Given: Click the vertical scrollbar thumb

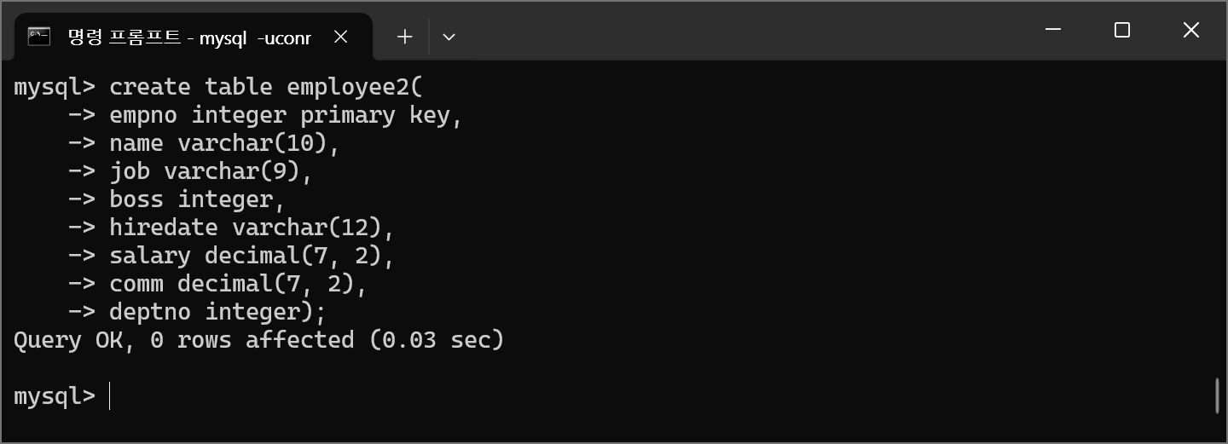Looking at the screenshot, I should [x=1217, y=395].
